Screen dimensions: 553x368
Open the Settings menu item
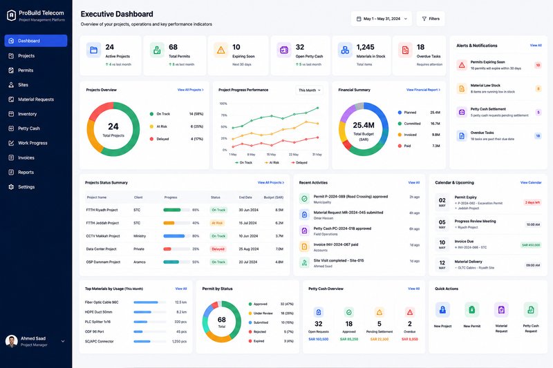tap(36, 187)
